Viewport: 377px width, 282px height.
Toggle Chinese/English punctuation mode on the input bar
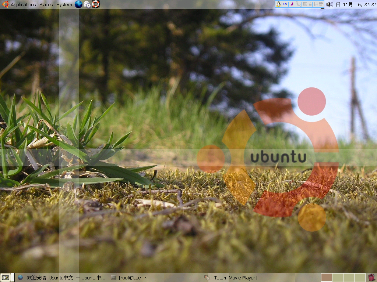(285, 4)
